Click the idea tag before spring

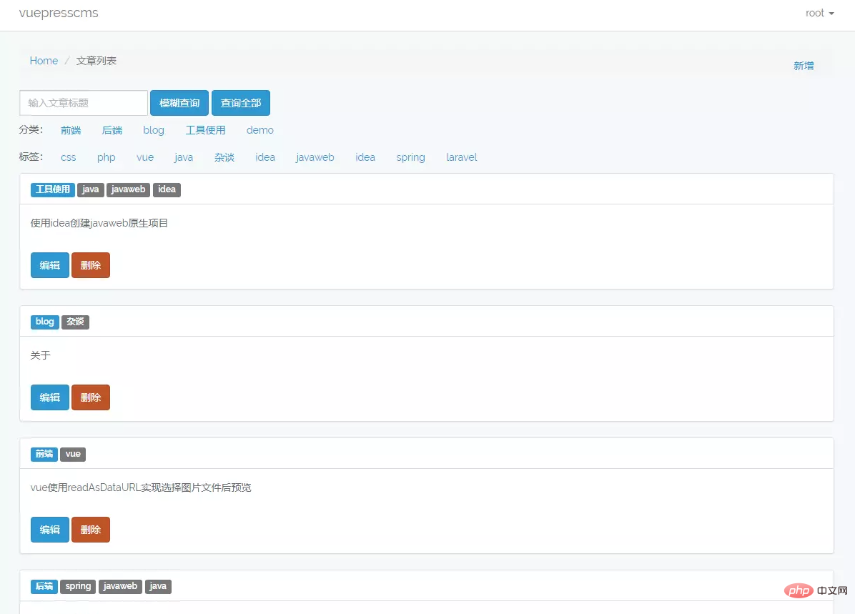pos(365,157)
